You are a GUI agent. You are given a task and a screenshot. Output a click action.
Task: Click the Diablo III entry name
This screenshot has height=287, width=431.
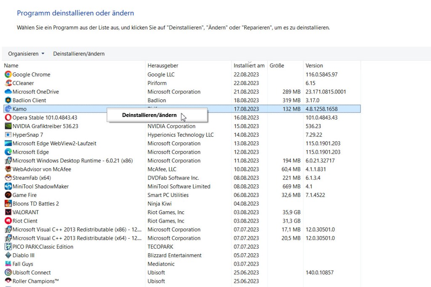[24, 255]
